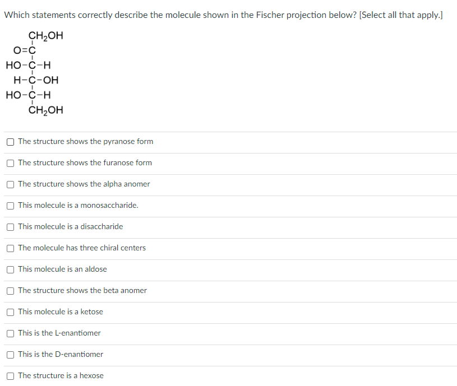Check 'This molecule is a monosaccharide'

[x=10, y=206]
